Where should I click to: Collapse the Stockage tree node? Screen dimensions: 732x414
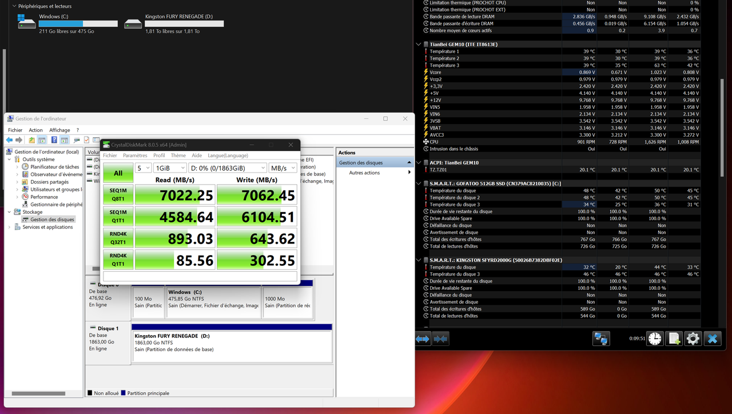[10, 212]
